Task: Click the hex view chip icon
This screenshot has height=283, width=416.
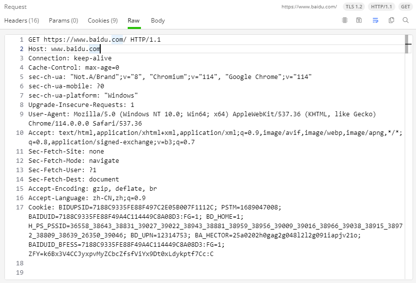Action: pos(345,21)
